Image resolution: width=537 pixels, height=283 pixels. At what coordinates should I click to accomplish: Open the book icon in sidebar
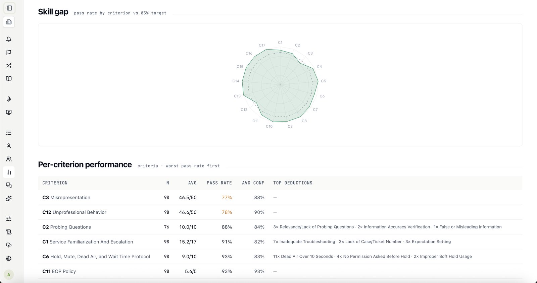[9, 79]
